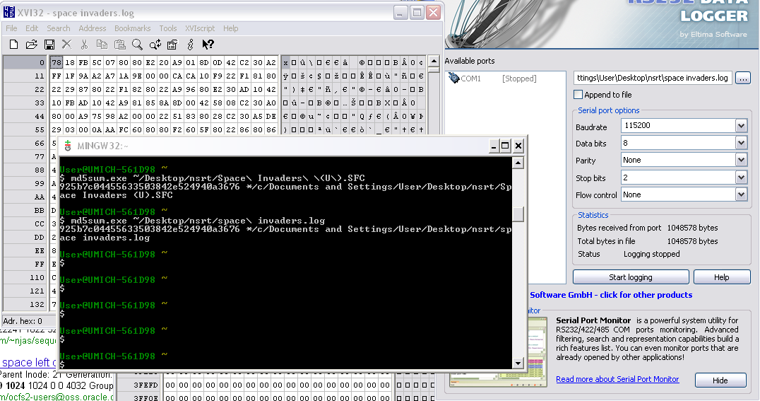Open the Tools menu in XVI32

click(x=167, y=28)
